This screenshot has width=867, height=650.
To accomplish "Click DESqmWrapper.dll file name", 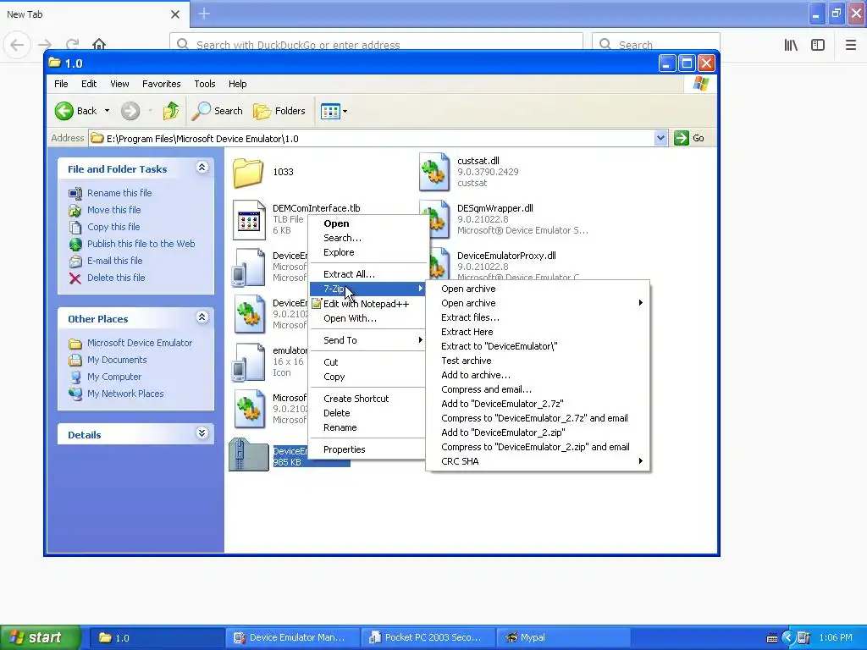I will (x=494, y=208).
